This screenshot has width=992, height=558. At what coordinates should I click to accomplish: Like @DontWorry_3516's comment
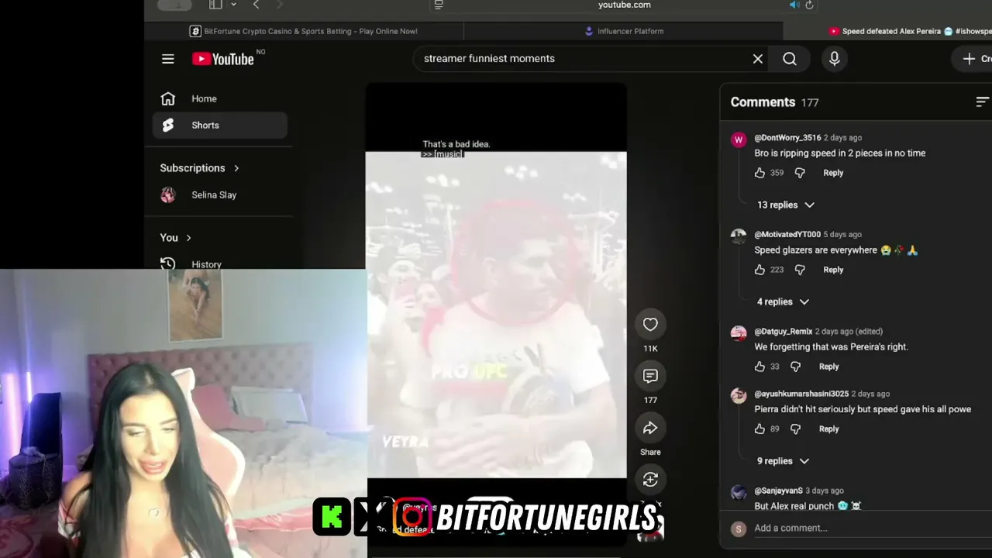pos(759,173)
